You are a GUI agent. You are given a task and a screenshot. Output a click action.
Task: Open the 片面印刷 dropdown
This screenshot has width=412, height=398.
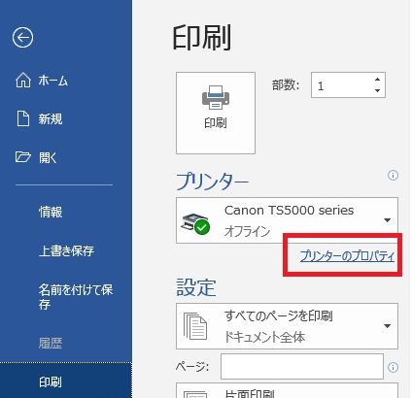(x=287, y=390)
